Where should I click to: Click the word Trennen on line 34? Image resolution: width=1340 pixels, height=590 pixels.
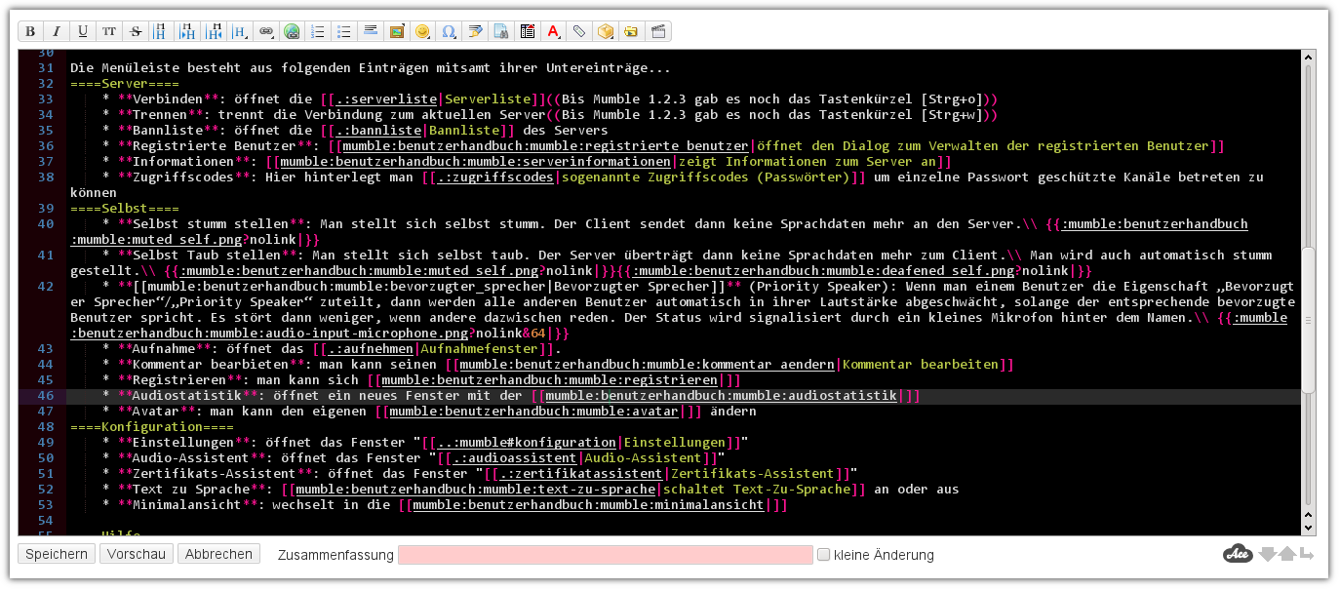(x=160, y=115)
